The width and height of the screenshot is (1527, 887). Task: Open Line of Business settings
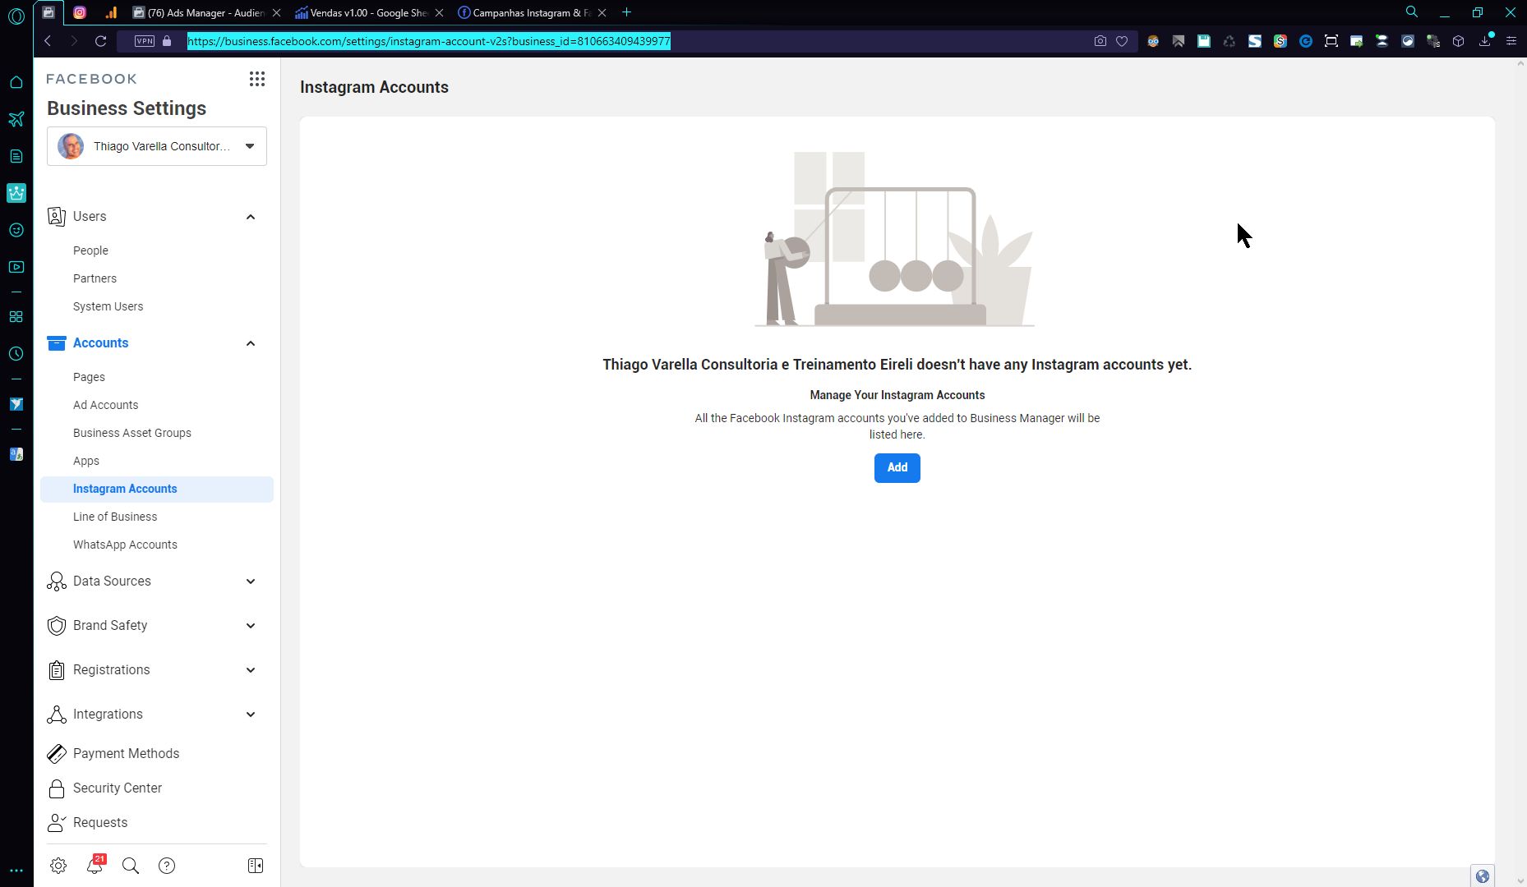point(115,517)
